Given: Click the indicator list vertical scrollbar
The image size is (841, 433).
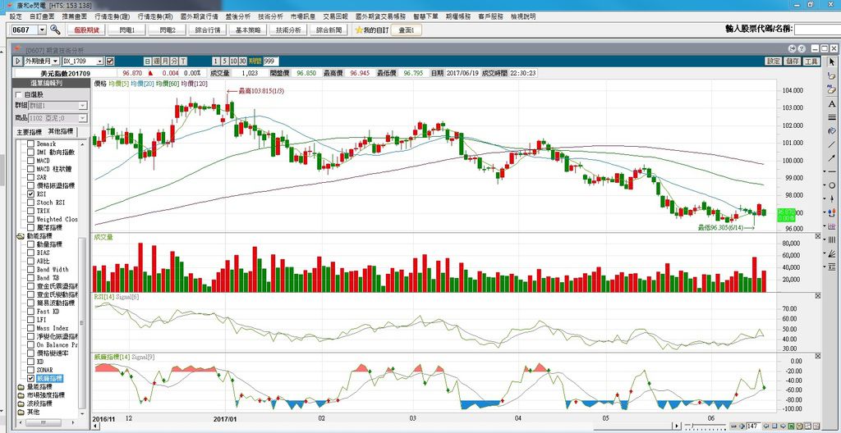Looking at the screenshot, I should (x=81, y=322).
